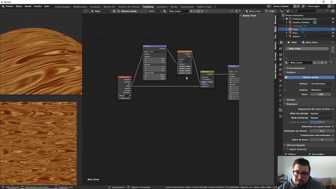Browse materials with the header sphere icon
Image resolution: width=336 pixels, height=189 pixels.
[165, 11]
